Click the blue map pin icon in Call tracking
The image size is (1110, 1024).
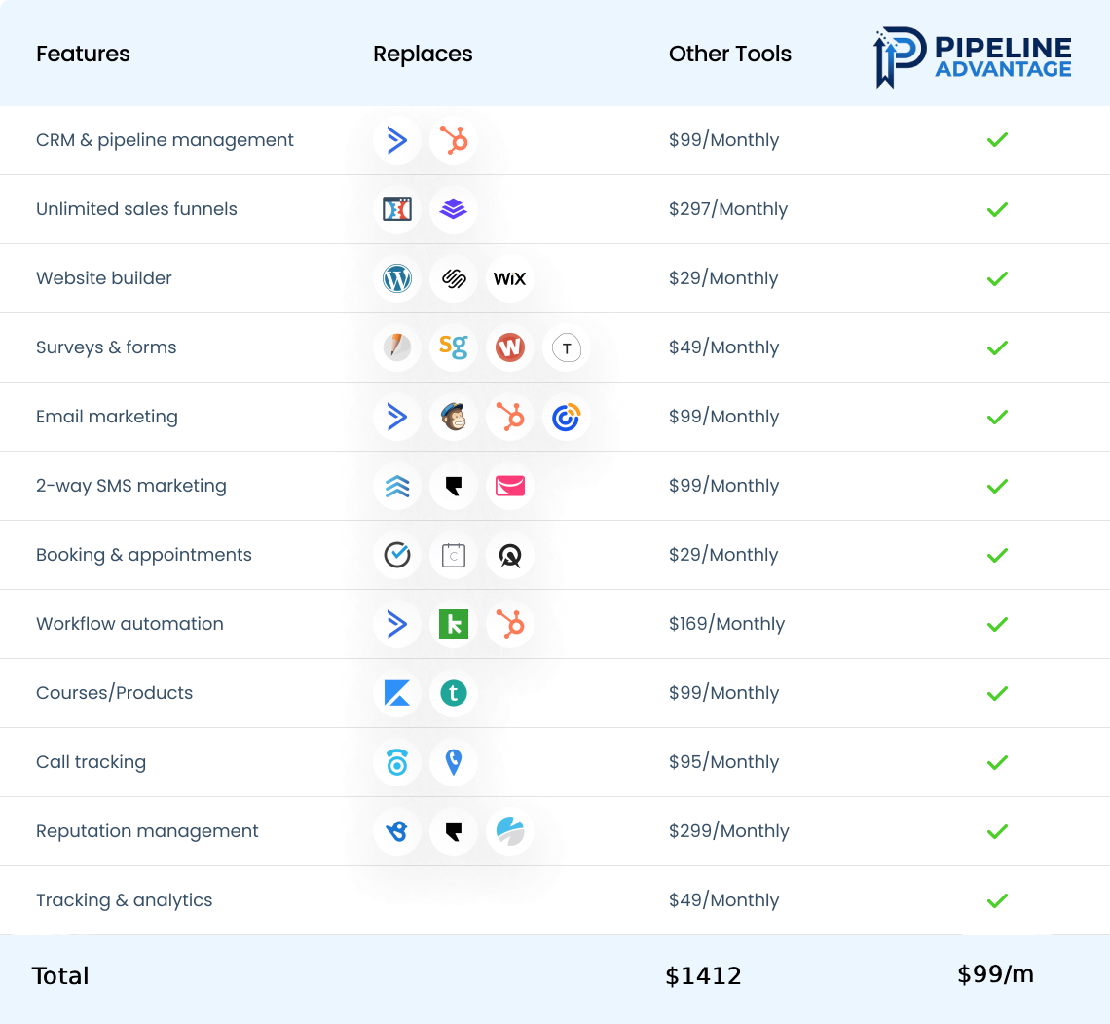click(x=453, y=763)
